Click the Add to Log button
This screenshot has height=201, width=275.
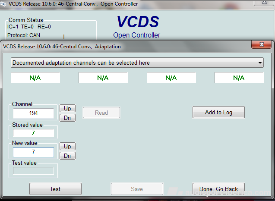[218, 112]
